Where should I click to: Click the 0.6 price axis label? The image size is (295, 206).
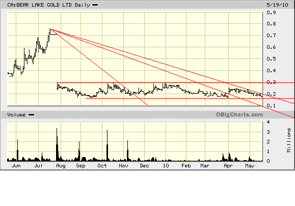click(x=271, y=47)
